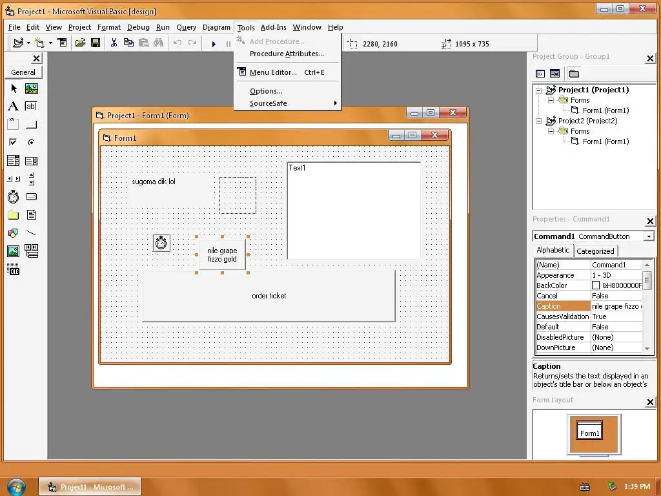Click the Project1 taskbar button

click(x=90, y=487)
